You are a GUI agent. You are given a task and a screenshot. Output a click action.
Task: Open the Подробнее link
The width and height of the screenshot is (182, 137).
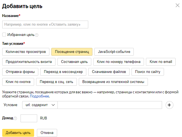pyautogui.click(x=39, y=96)
